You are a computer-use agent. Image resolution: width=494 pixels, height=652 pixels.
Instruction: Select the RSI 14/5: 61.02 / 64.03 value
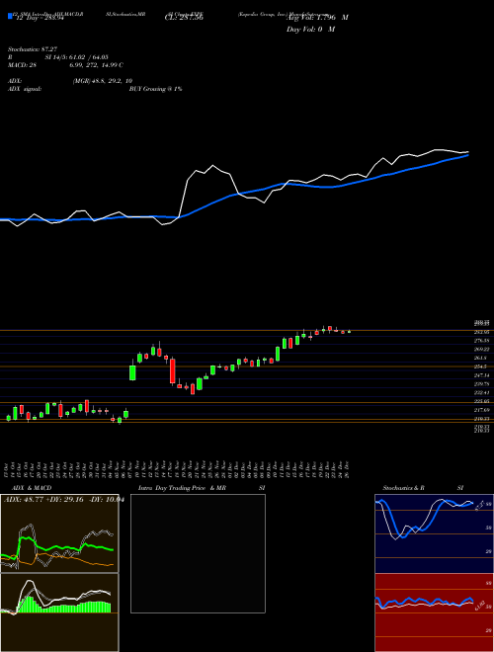point(76,57)
